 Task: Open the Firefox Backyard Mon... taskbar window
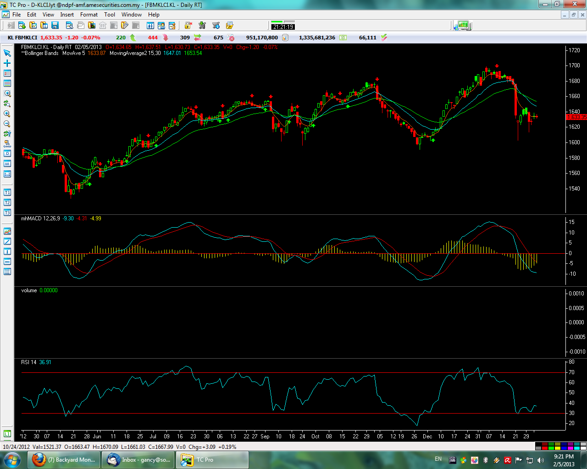click(64, 459)
